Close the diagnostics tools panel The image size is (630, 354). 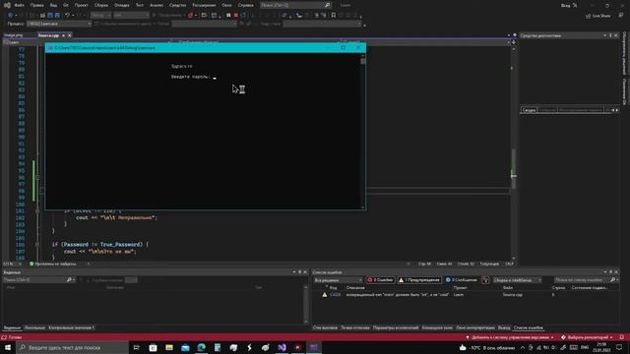(616, 35)
